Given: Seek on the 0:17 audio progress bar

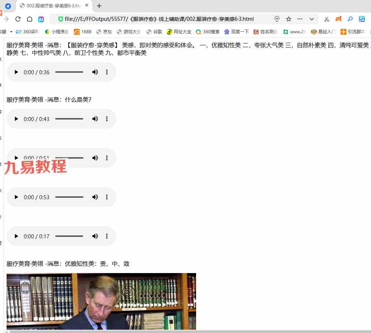Looking at the screenshot, I should click(x=69, y=236).
